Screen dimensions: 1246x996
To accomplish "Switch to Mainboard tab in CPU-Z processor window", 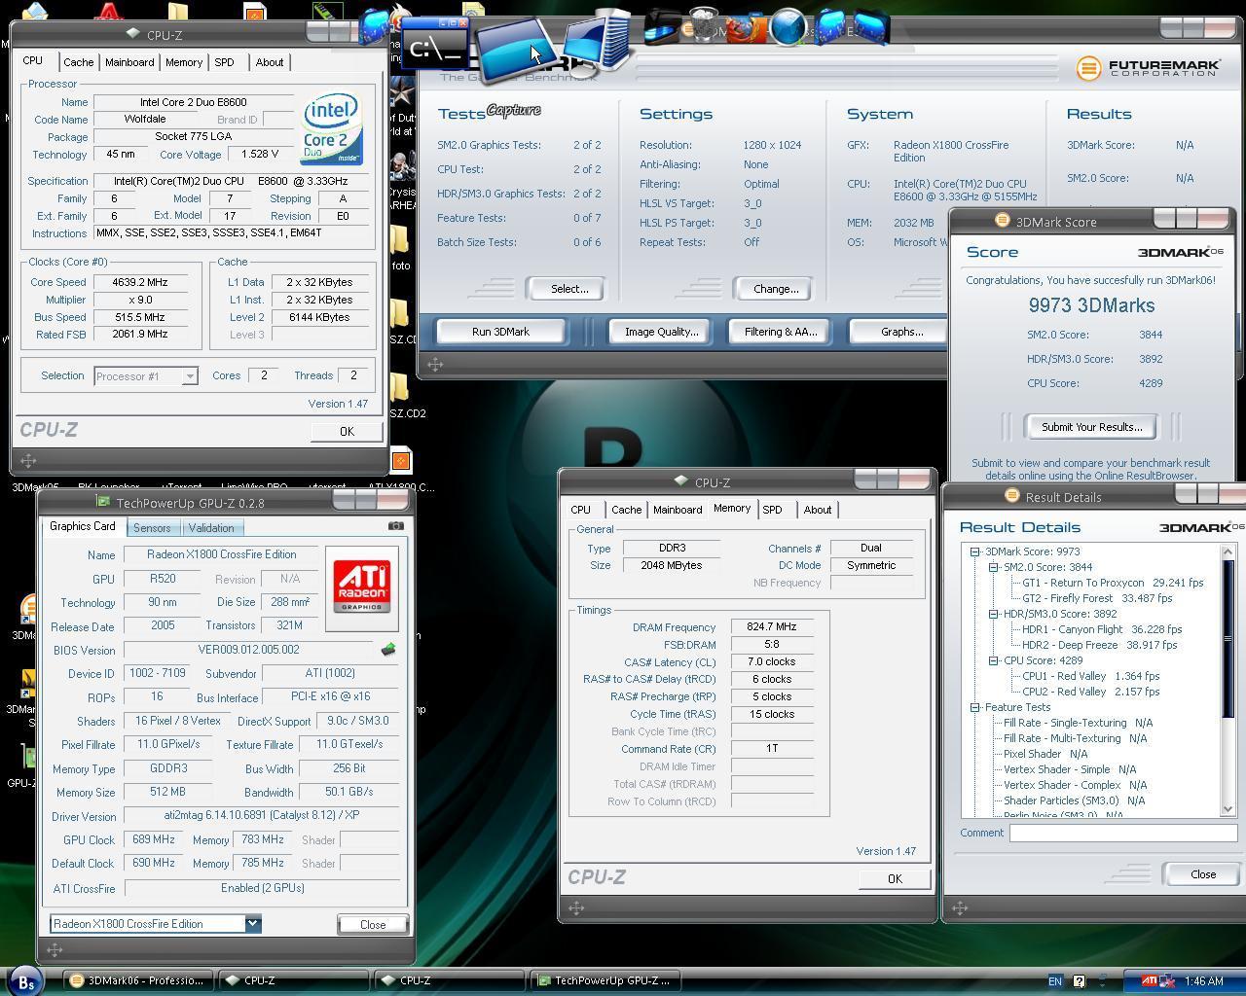I will (129, 62).
